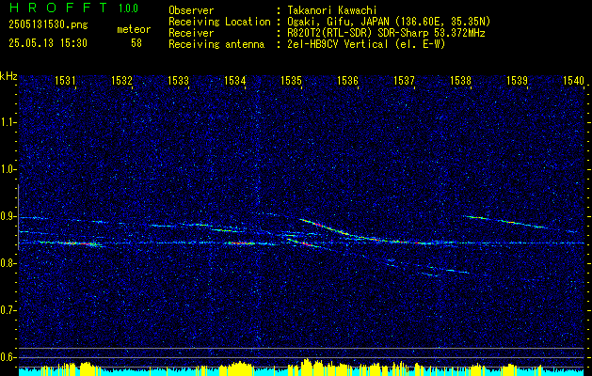This screenshot has width=592, height=376.
Task: Select location Ogaki, Gifu, JAPAN text
Action: 389,22
